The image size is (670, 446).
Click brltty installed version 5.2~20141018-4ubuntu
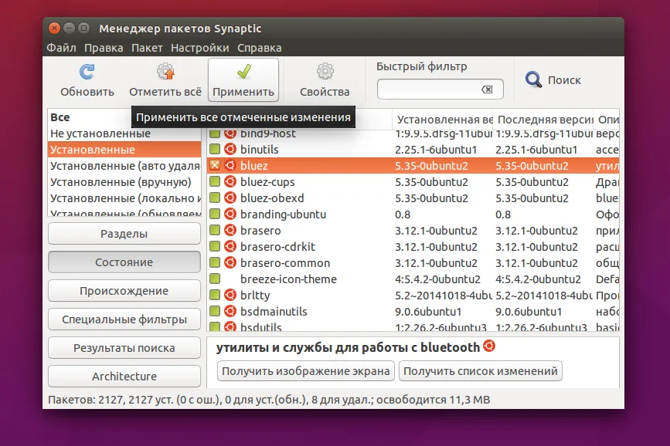tap(443, 296)
